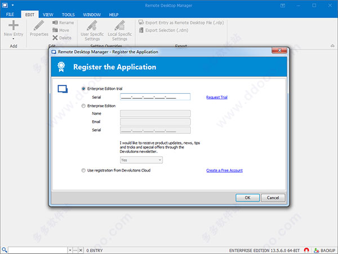Close the Register the Application dialog

[279, 50]
